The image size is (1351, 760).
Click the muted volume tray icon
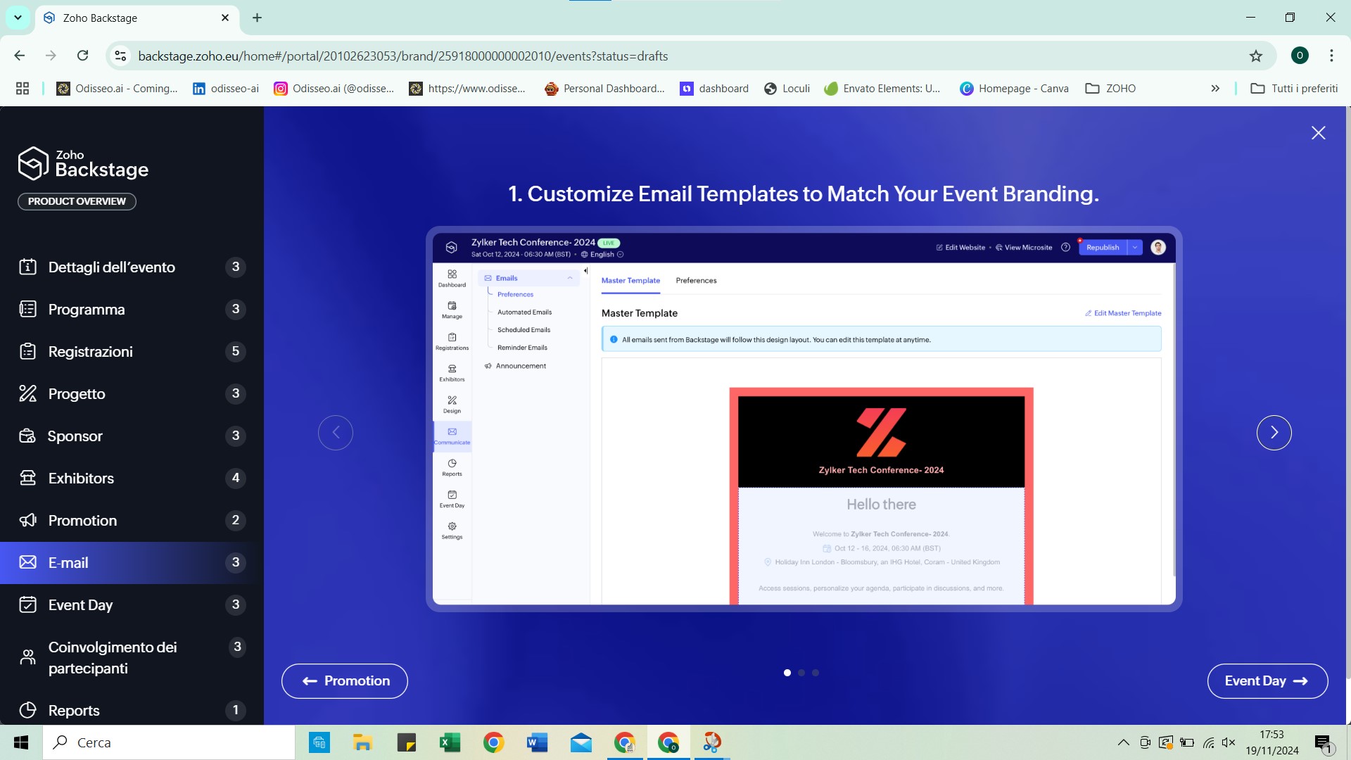pos(1229,742)
